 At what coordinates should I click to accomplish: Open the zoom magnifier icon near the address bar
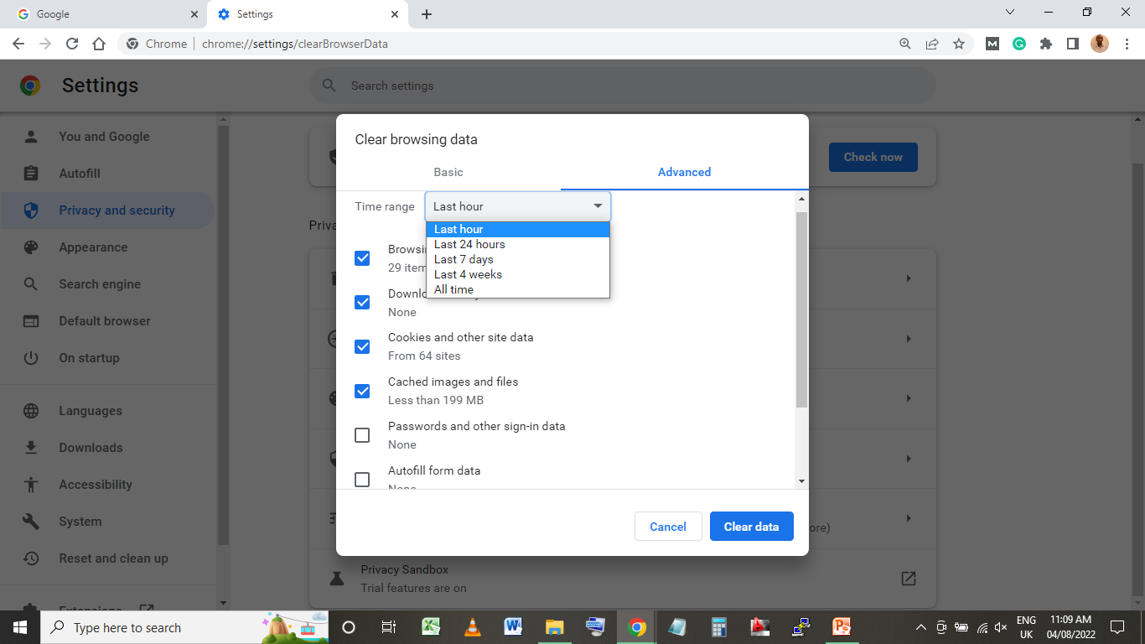[x=904, y=43]
